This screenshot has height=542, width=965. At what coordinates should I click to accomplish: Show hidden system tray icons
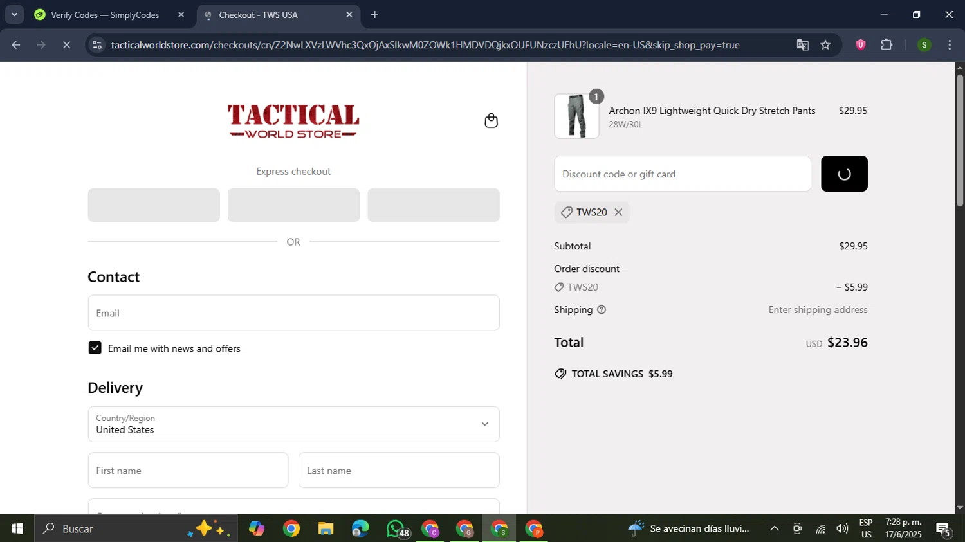[x=775, y=528]
